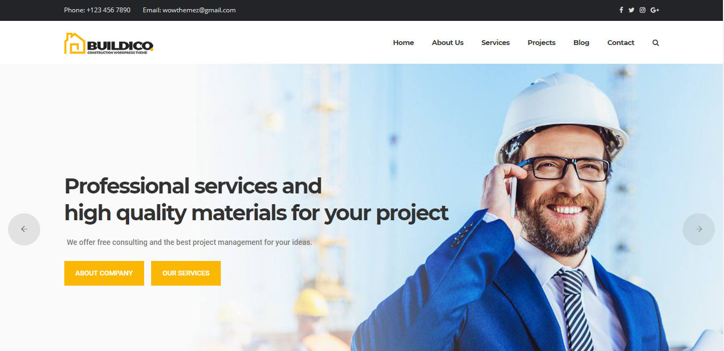Open the Twitter social icon

(x=631, y=10)
